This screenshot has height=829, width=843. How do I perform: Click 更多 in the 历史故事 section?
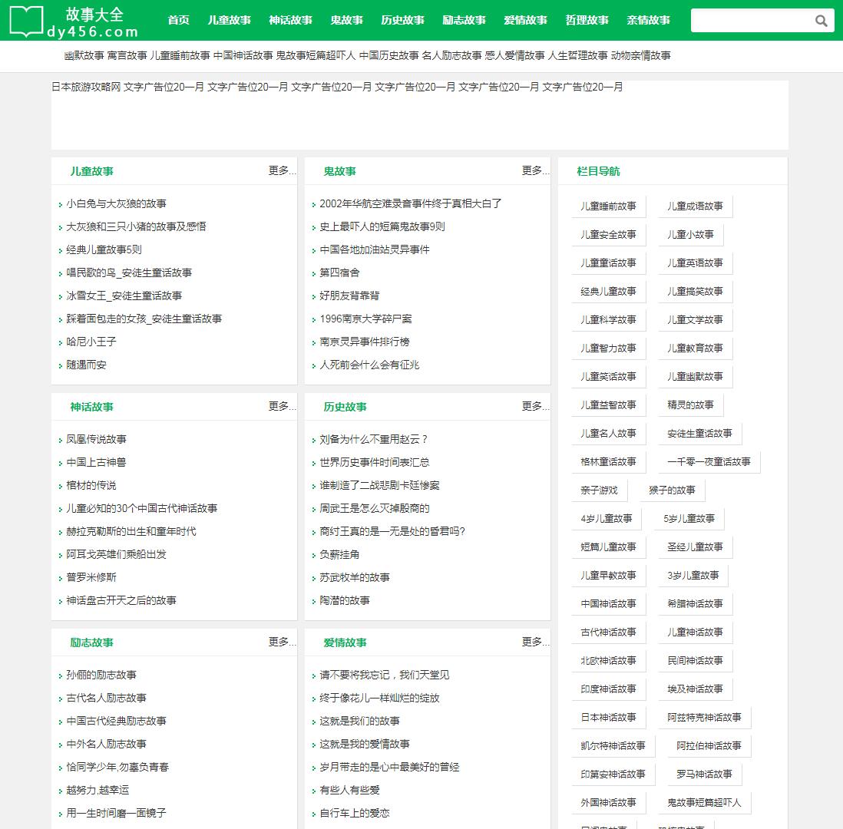click(x=535, y=406)
